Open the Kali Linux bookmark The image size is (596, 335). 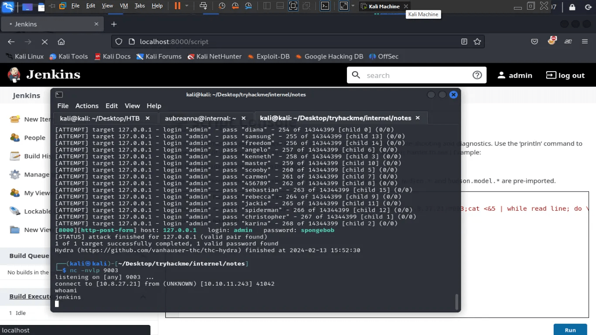24,56
